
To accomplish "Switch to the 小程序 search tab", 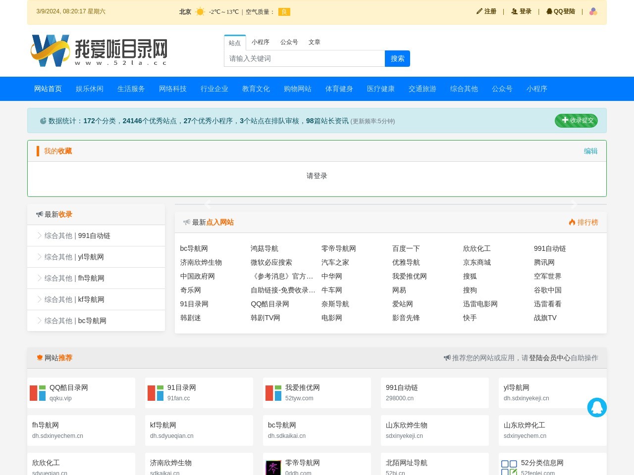I will point(260,42).
